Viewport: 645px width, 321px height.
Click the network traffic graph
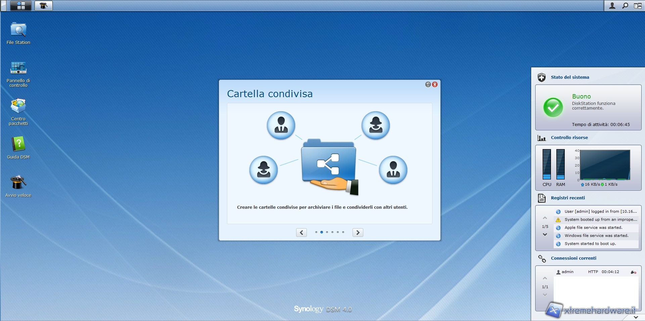pos(605,165)
